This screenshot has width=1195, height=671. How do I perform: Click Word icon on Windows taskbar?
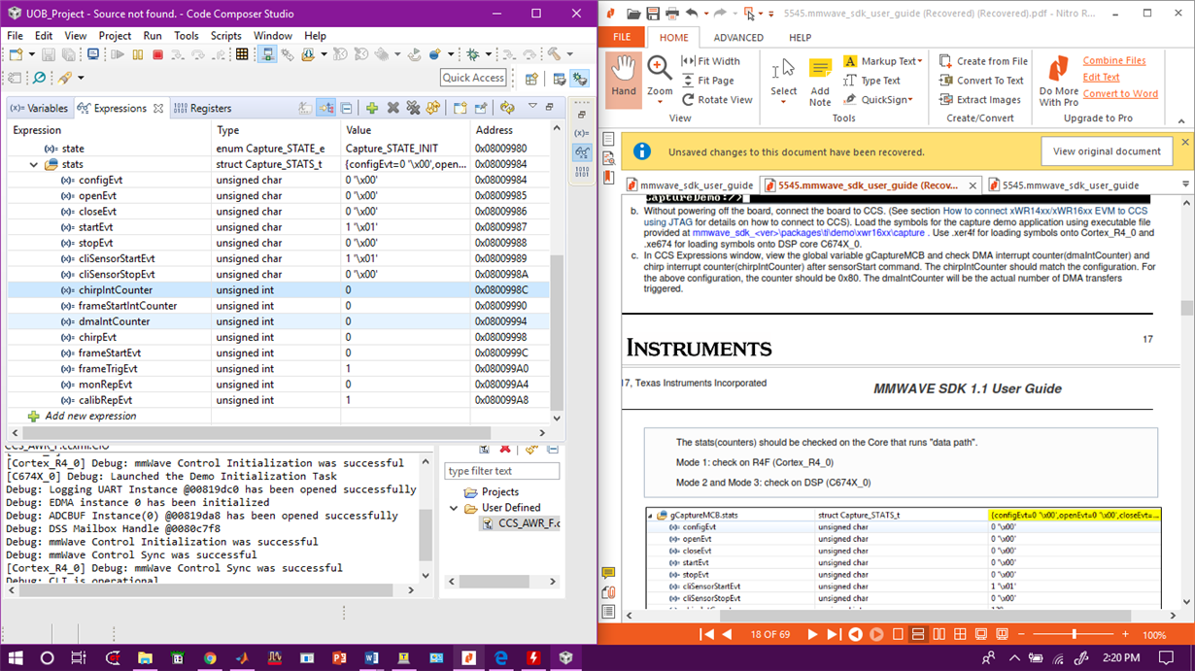(x=371, y=657)
